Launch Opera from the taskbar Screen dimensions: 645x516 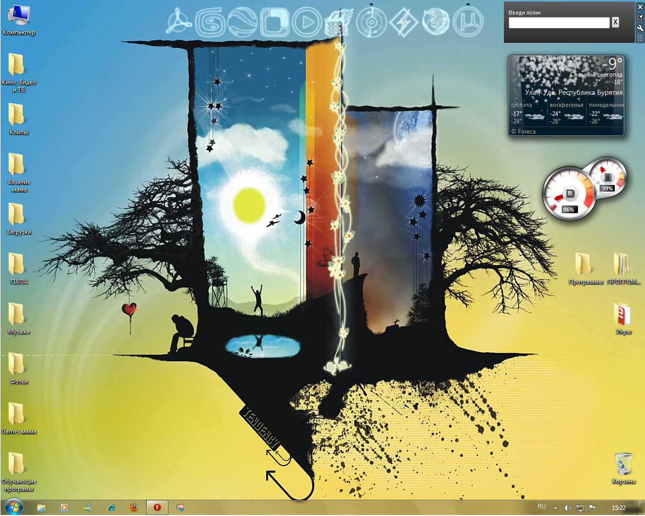coord(157,507)
